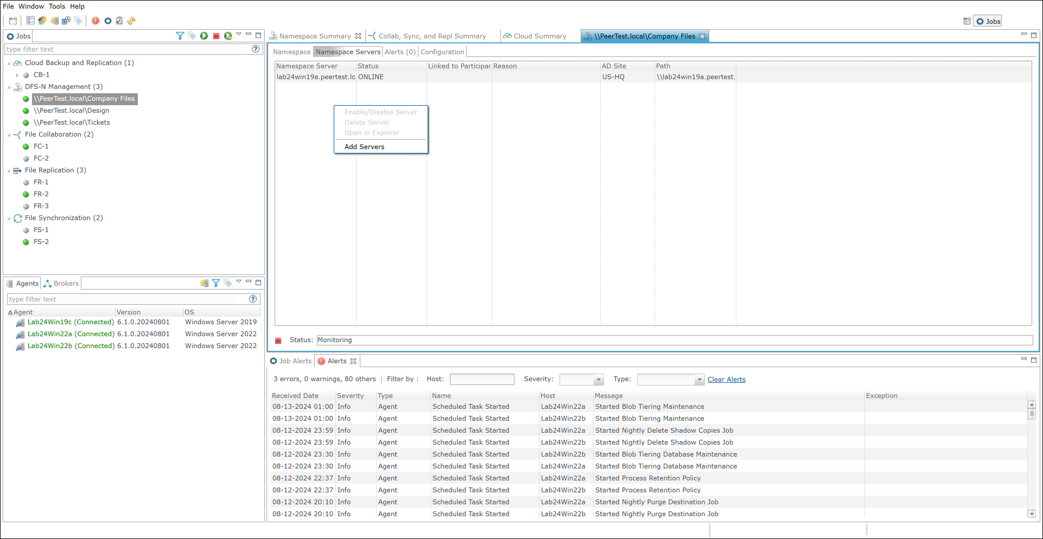Click the tag icon in Agents panel

point(228,283)
